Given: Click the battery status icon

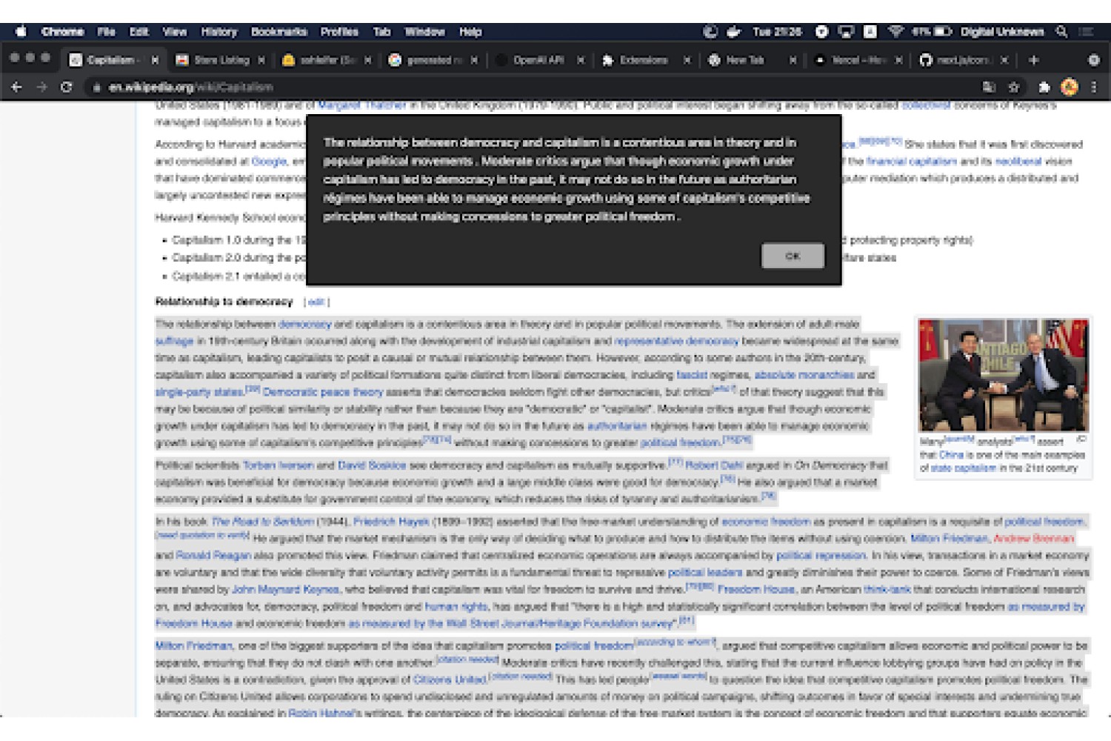Looking at the screenshot, I should [x=943, y=31].
